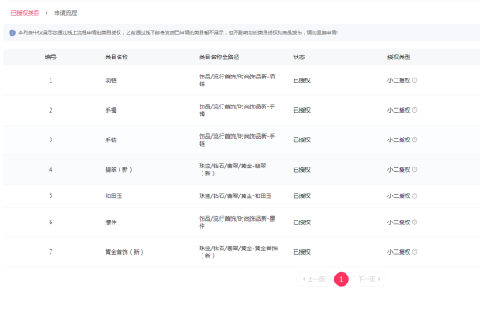
Task: Select the 项链 category name cell
Action: click(x=111, y=80)
